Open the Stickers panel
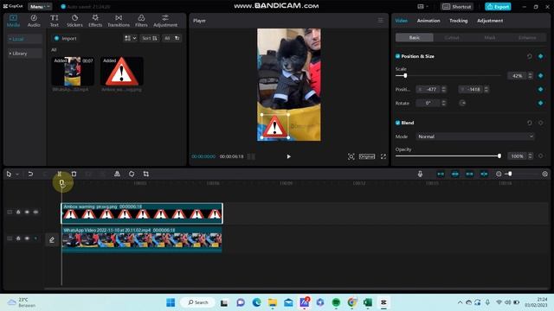Screen dimensions: 554x311 [x=74, y=21]
